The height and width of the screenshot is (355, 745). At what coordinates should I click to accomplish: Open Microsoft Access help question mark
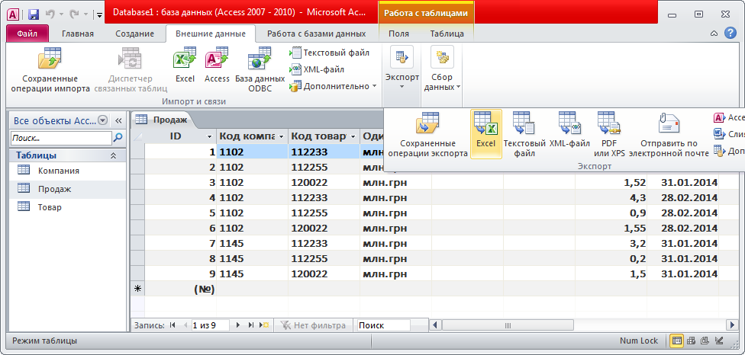(x=730, y=33)
